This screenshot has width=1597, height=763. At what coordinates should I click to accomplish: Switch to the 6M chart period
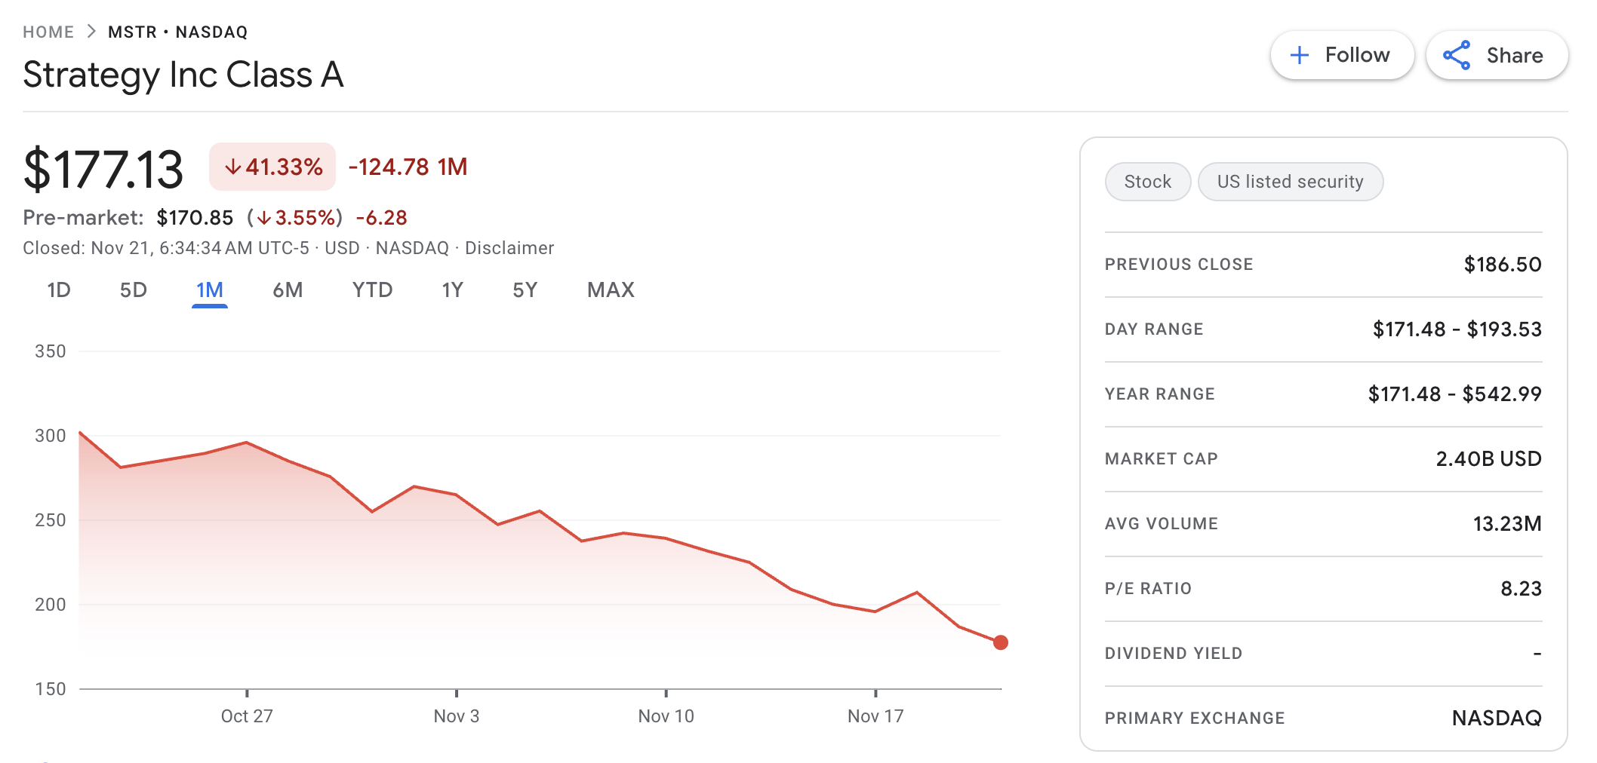287,290
